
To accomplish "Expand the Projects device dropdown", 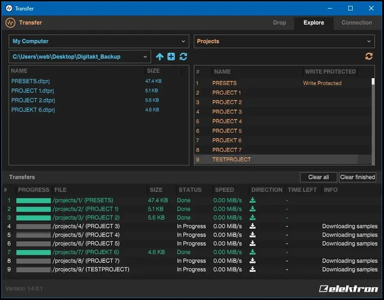I will [285, 41].
